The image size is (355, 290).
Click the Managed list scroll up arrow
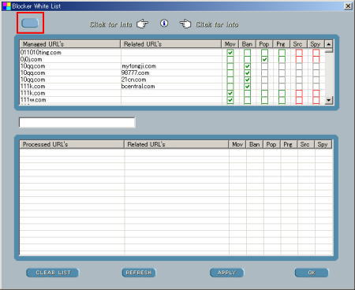pyautogui.click(x=329, y=44)
